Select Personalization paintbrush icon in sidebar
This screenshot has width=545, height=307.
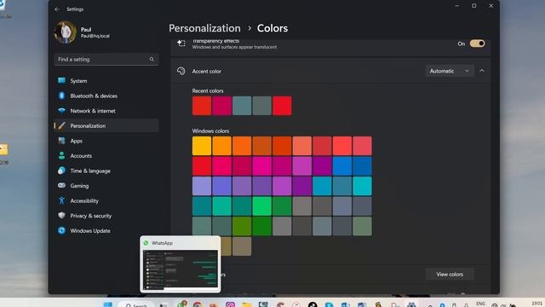tap(61, 125)
